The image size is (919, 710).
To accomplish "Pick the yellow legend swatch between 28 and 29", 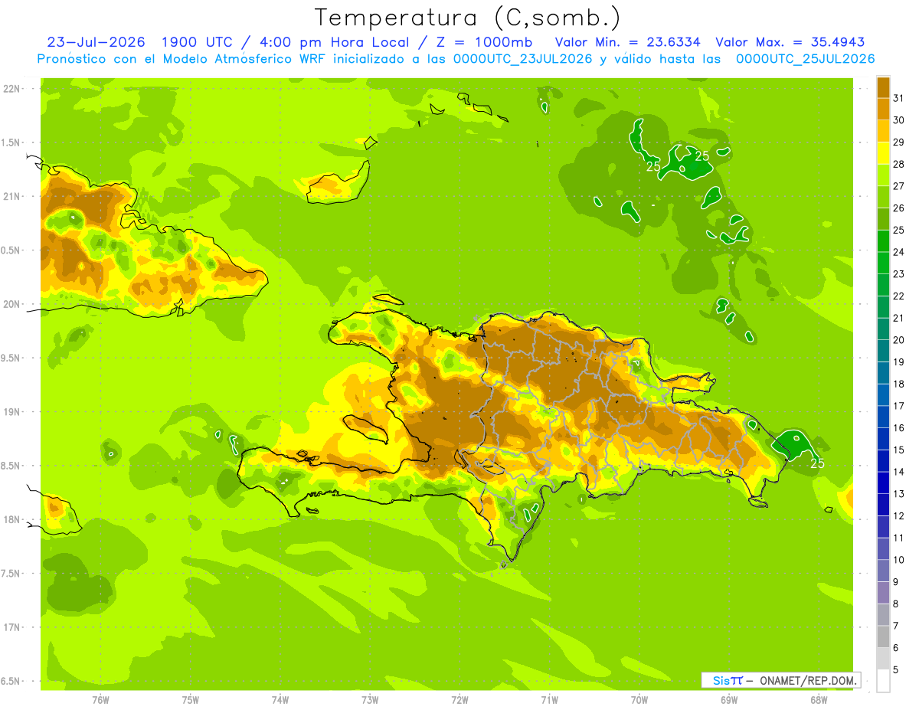I will (883, 153).
